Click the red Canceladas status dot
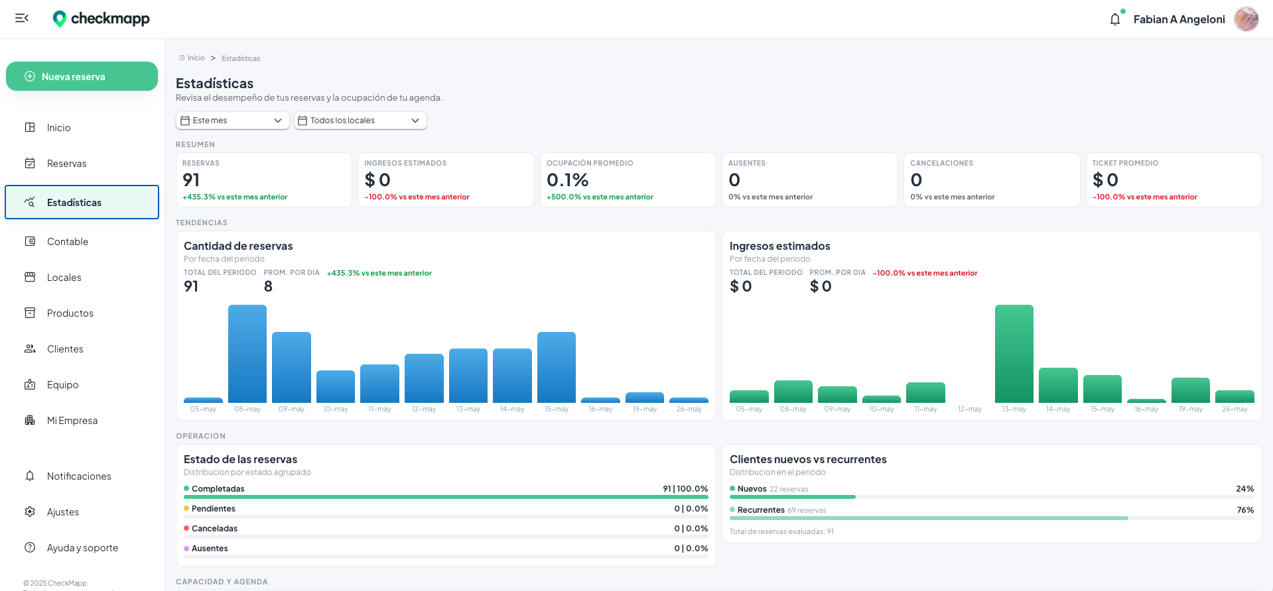This screenshot has height=591, width=1273. click(186, 528)
